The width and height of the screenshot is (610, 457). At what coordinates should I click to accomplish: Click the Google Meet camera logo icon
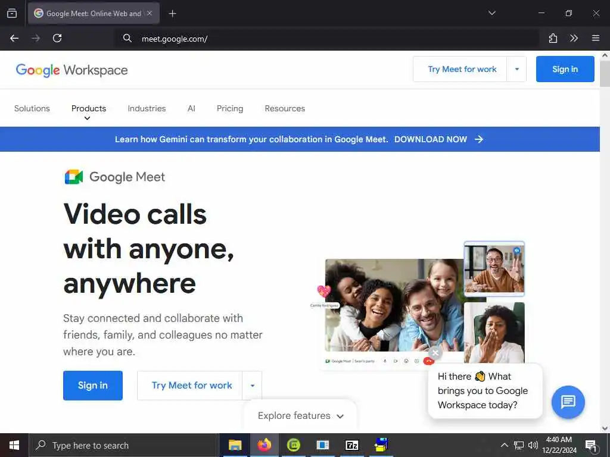[x=73, y=177]
